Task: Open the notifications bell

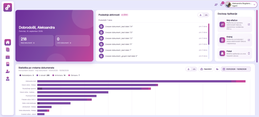Action: click(x=221, y=5)
